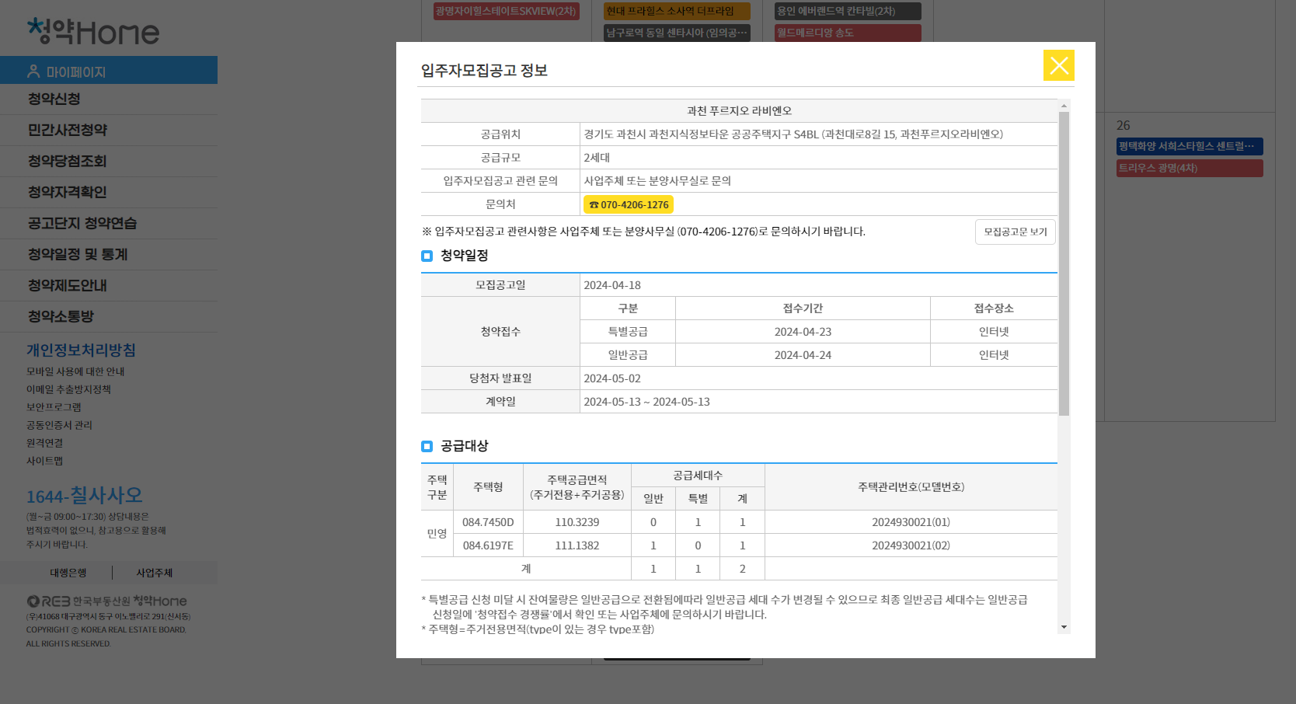
Task: Click scrollbar up arrow in popup
Action: point(1064,105)
